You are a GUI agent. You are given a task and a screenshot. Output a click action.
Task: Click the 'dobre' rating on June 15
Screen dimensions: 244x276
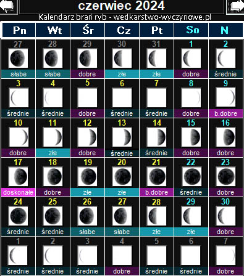[191, 153]
